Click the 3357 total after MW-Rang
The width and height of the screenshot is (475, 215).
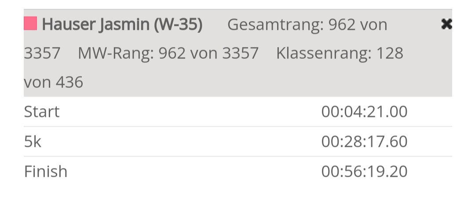coord(240,53)
